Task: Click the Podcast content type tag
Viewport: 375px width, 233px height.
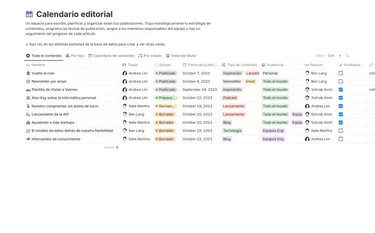Action: click(230, 98)
